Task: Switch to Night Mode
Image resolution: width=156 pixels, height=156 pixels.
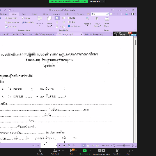Action: [28, 23]
